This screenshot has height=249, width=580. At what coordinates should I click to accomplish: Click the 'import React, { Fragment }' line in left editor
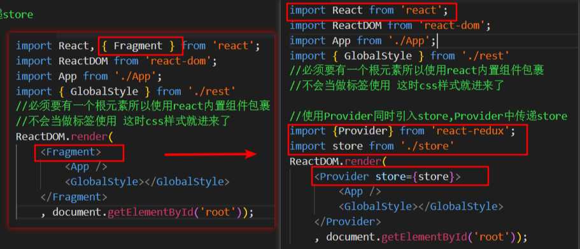(138, 46)
